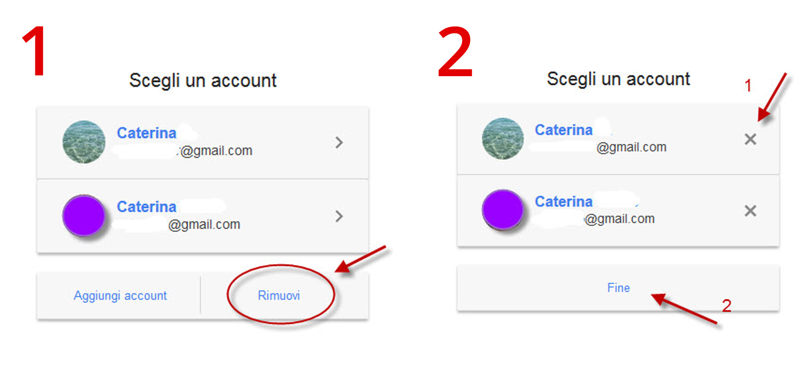Click Caterina's ocean profile picture in panel 1
This screenshot has width=803, height=366.
84,142
